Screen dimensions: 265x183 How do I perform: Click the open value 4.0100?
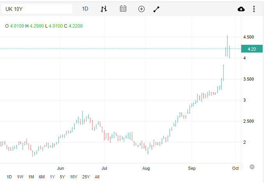17,26
